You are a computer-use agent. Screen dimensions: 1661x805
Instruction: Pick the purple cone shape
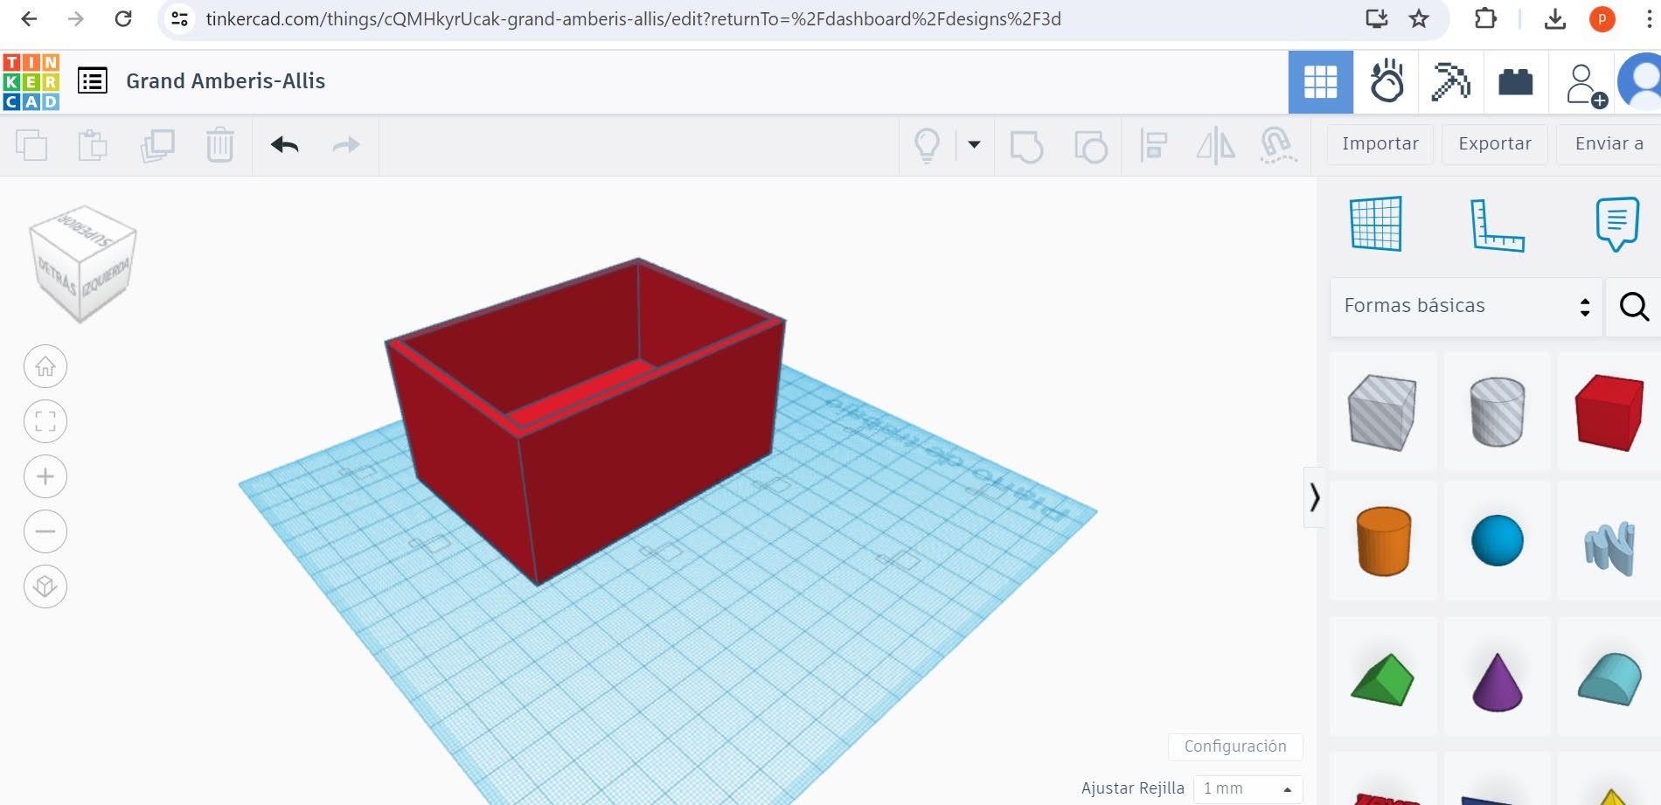1498,681
